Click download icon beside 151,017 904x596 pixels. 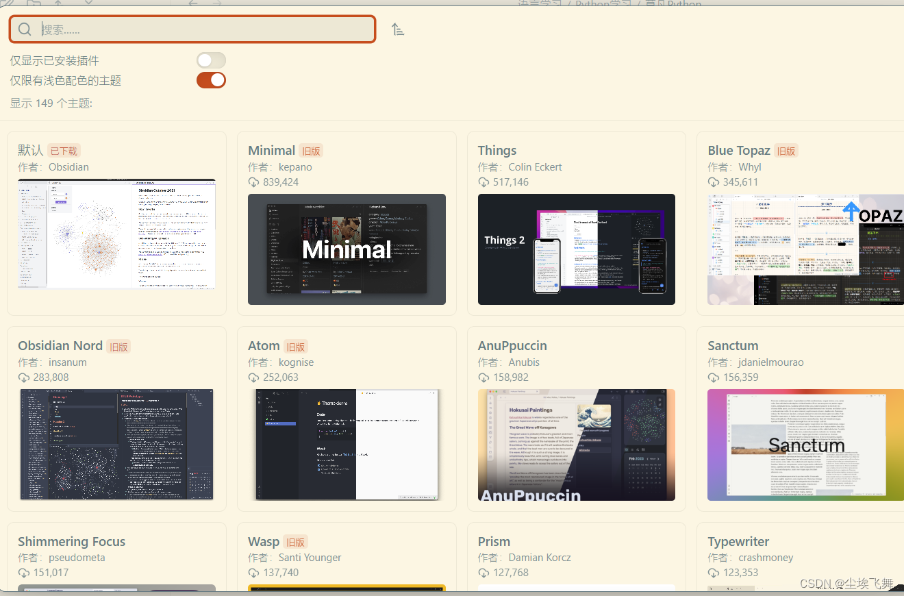coord(23,573)
